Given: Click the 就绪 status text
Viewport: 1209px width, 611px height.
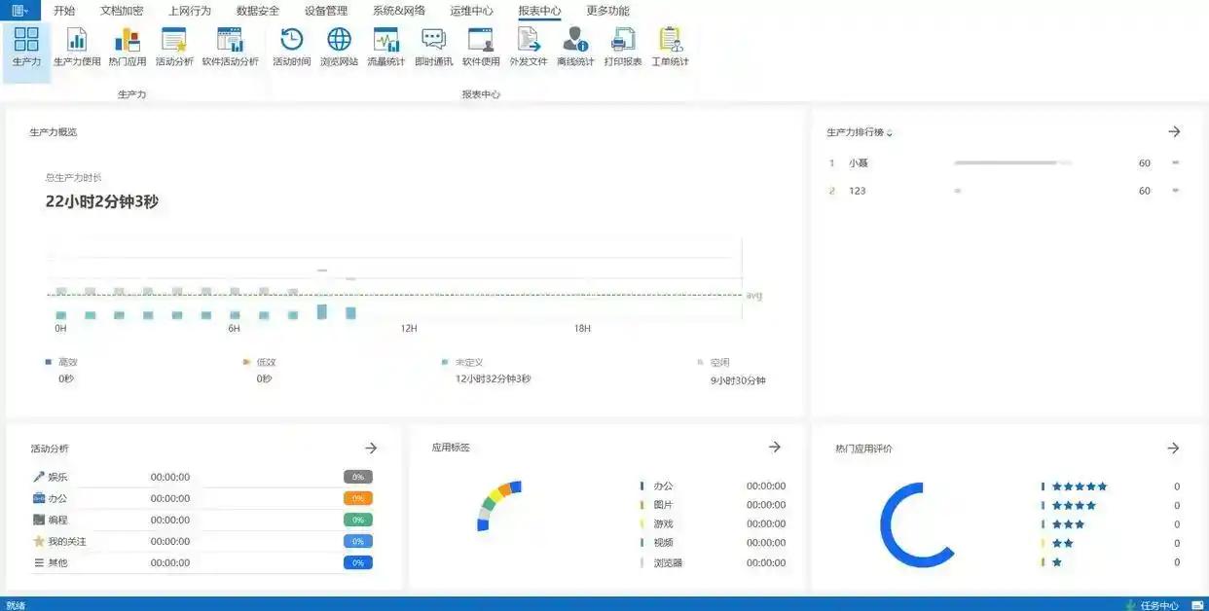Looking at the screenshot, I should pos(16,605).
